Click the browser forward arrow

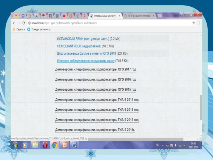tap(19, 23)
